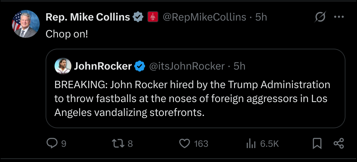
Task: Click the share icon on the post
Action: pos(339,143)
